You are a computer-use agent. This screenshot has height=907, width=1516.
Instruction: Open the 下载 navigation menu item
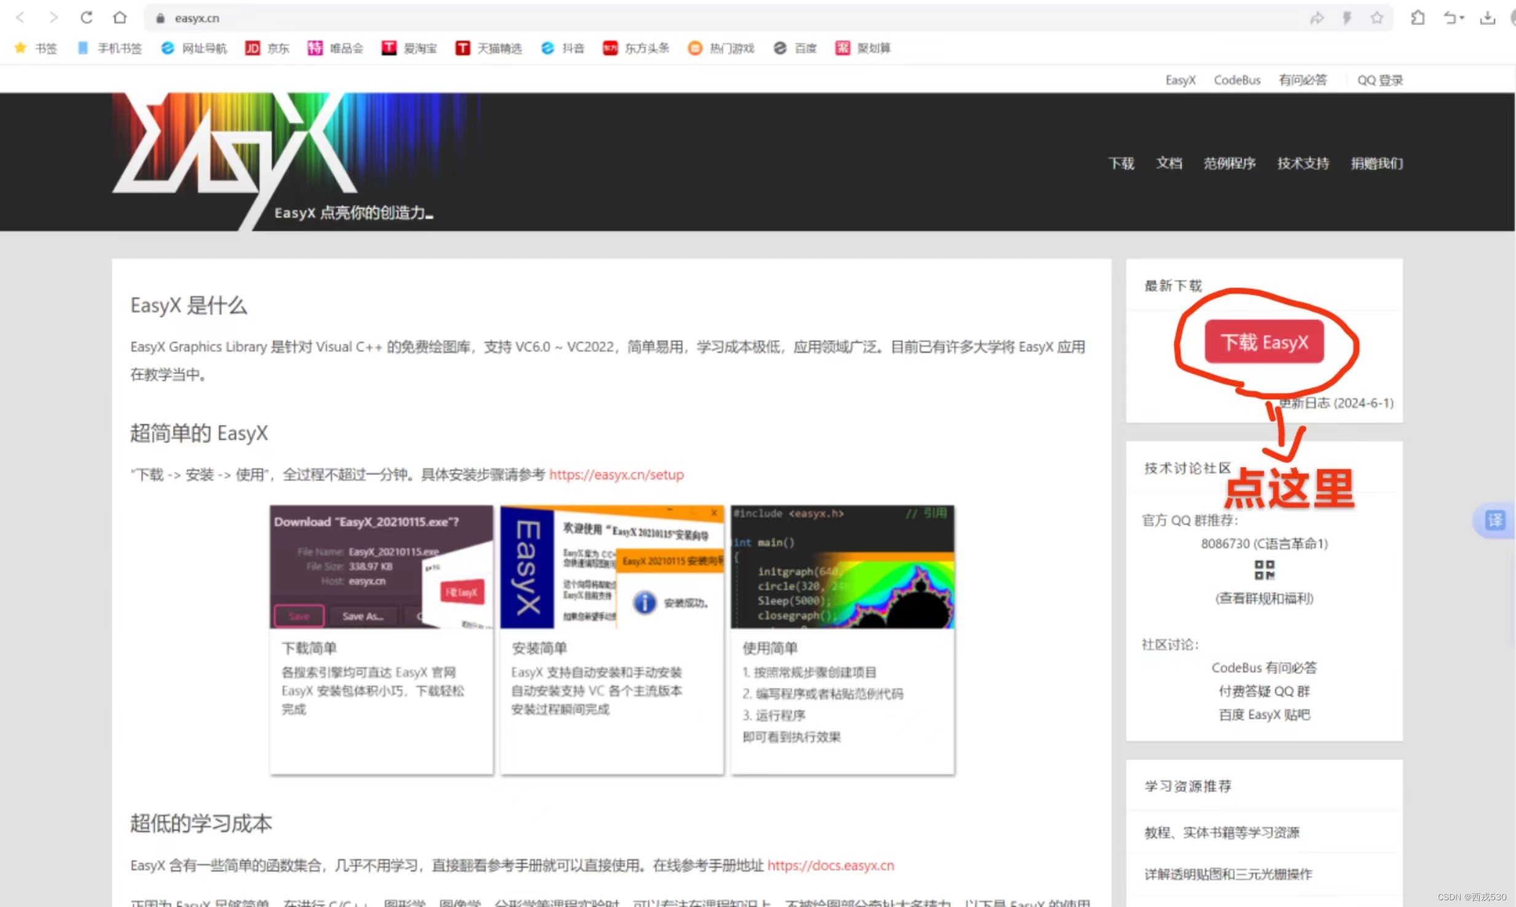(1121, 163)
